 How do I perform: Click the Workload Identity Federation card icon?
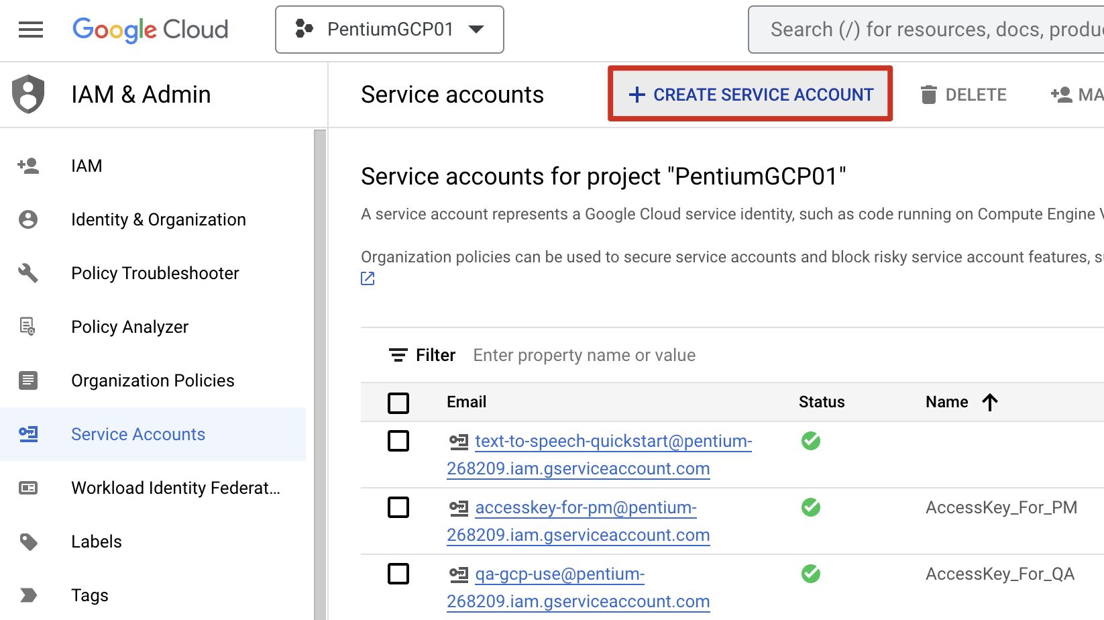[x=28, y=488]
